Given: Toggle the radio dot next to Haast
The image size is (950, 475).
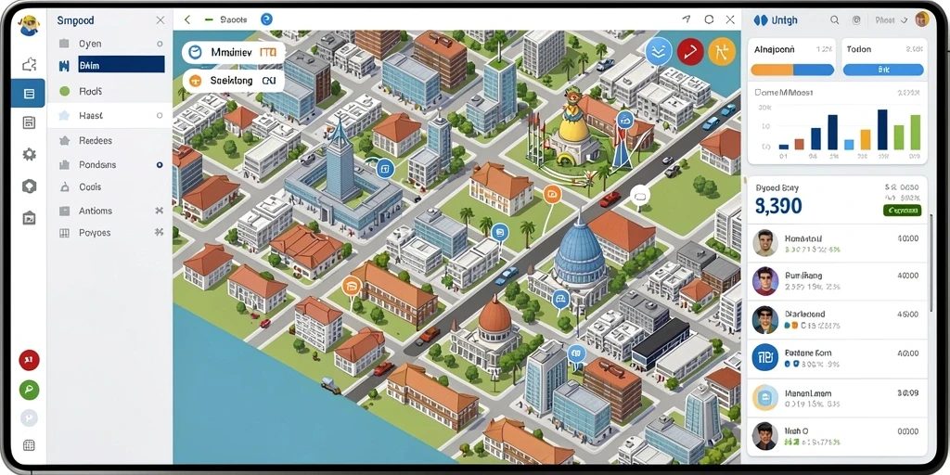Looking at the screenshot, I should click(160, 115).
